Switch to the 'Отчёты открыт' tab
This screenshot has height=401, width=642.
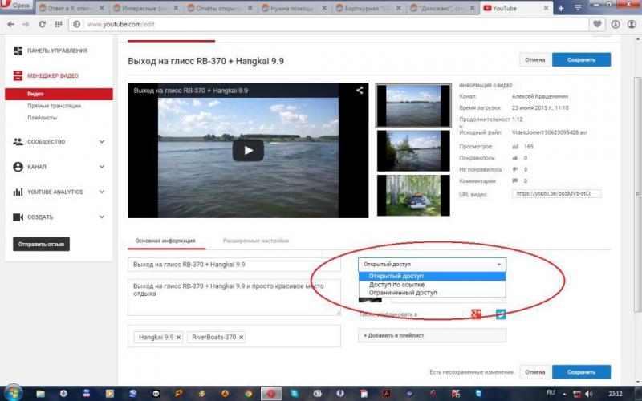coord(220,8)
